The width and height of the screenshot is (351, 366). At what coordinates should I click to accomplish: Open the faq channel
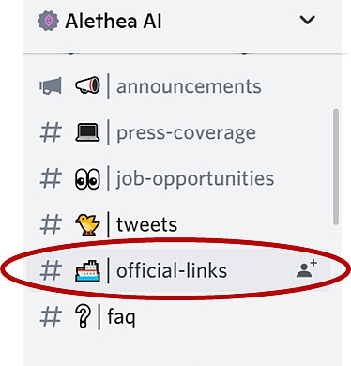coord(122,317)
